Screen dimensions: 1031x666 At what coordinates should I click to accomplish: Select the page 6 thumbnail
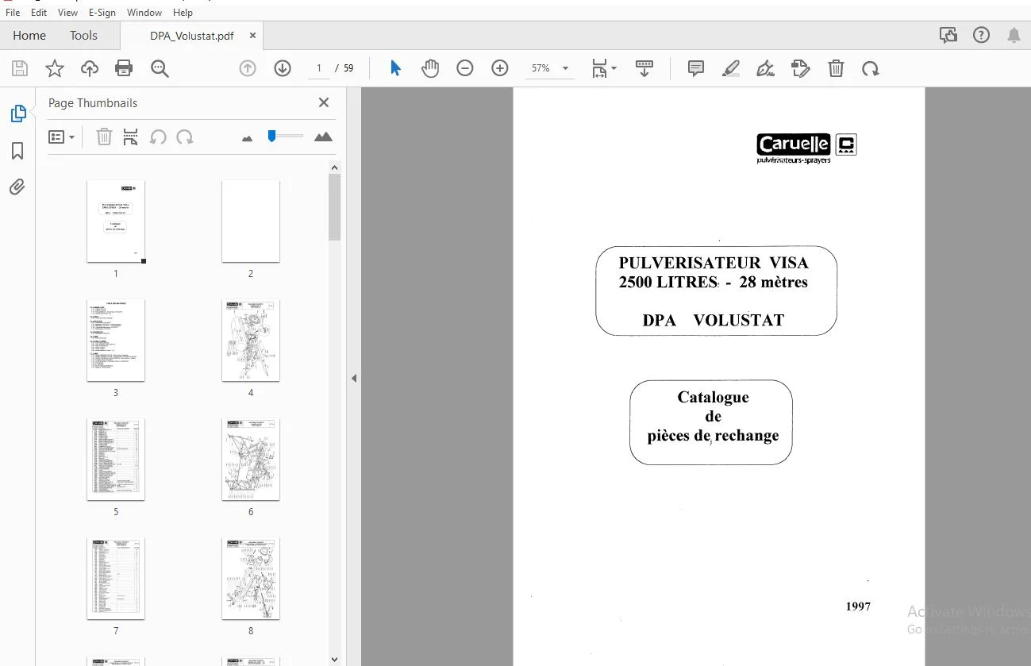pyautogui.click(x=251, y=460)
